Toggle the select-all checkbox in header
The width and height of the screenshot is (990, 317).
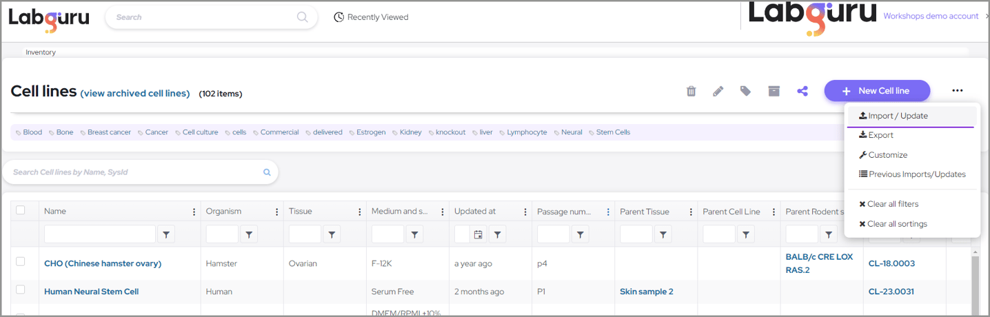21,210
